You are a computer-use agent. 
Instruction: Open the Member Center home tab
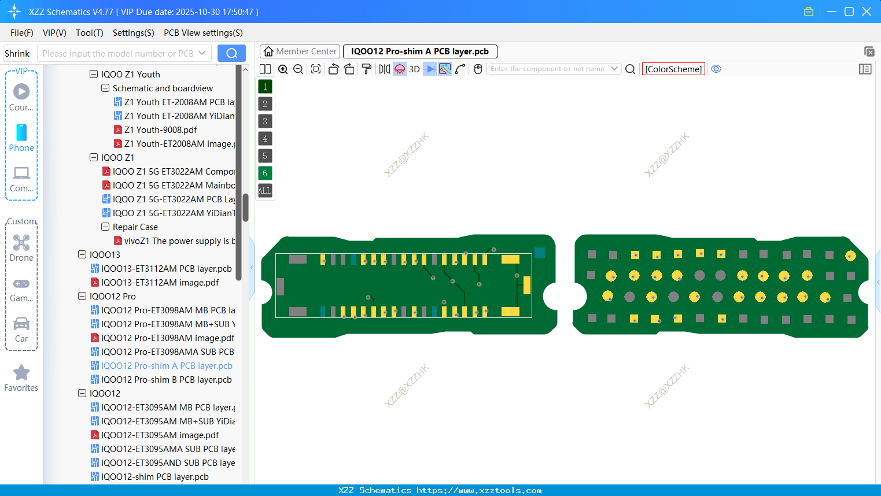pos(300,51)
